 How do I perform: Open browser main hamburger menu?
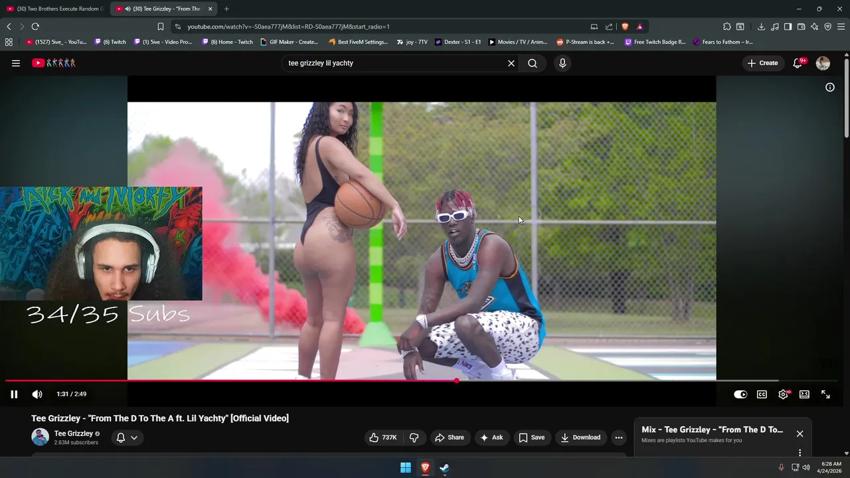point(841,27)
